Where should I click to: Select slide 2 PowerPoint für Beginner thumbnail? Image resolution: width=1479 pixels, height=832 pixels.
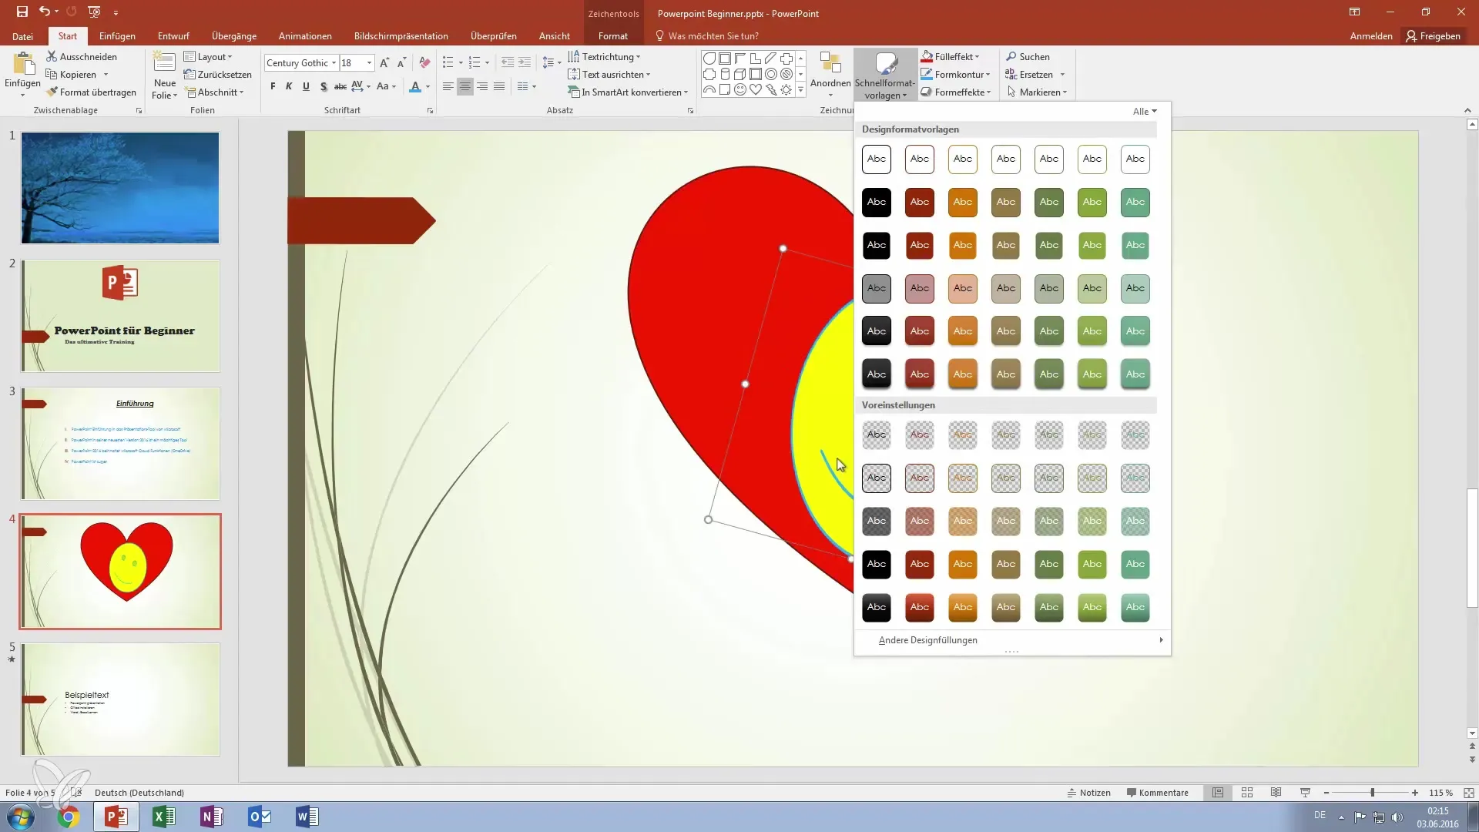[x=120, y=316]
